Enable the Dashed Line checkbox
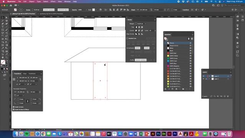 pos(127,38)
